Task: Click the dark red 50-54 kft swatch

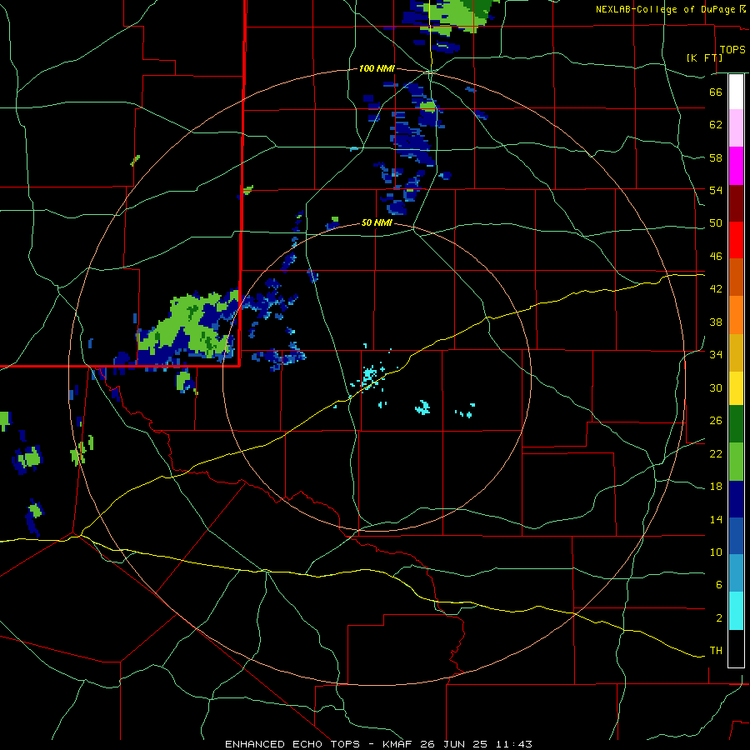Action: tap(736, 203)
